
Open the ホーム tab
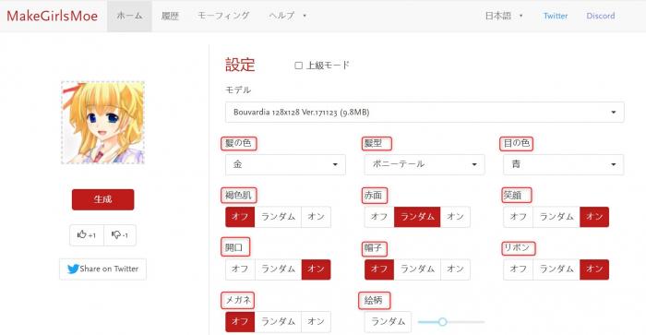pyautogui.click(x=129, y=16)
